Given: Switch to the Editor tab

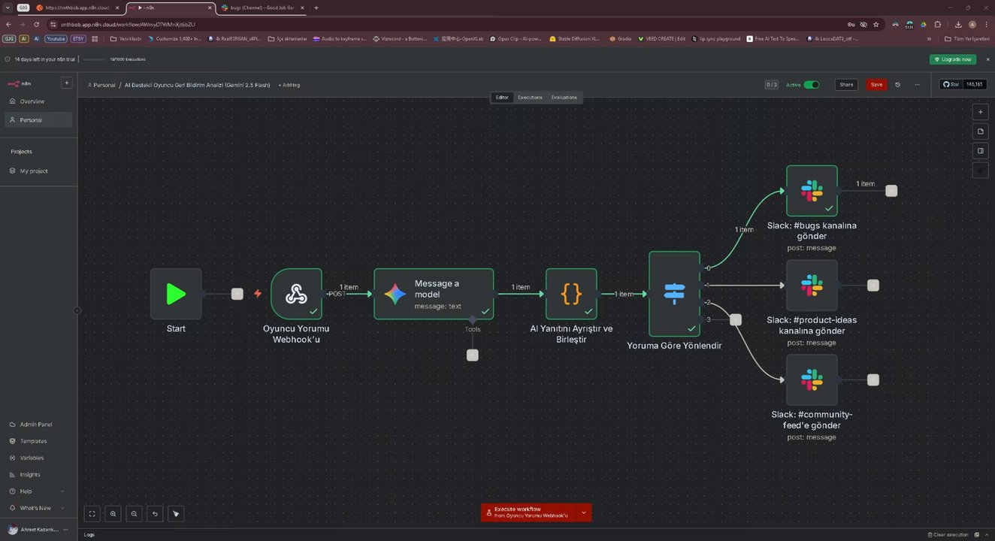Looking at the screenshot, I should point(502,98).
